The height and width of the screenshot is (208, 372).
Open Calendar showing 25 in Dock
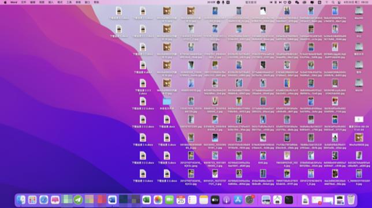click(181, 200)
